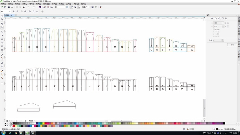Click the Zoom In magnifier icon
The image size is (240, 135).
click(x=14, y=11)
